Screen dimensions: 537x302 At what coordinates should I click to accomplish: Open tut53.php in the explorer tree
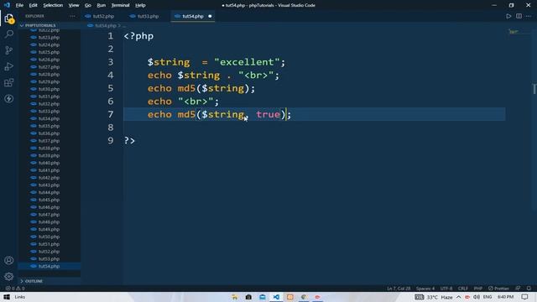[50, 259]
